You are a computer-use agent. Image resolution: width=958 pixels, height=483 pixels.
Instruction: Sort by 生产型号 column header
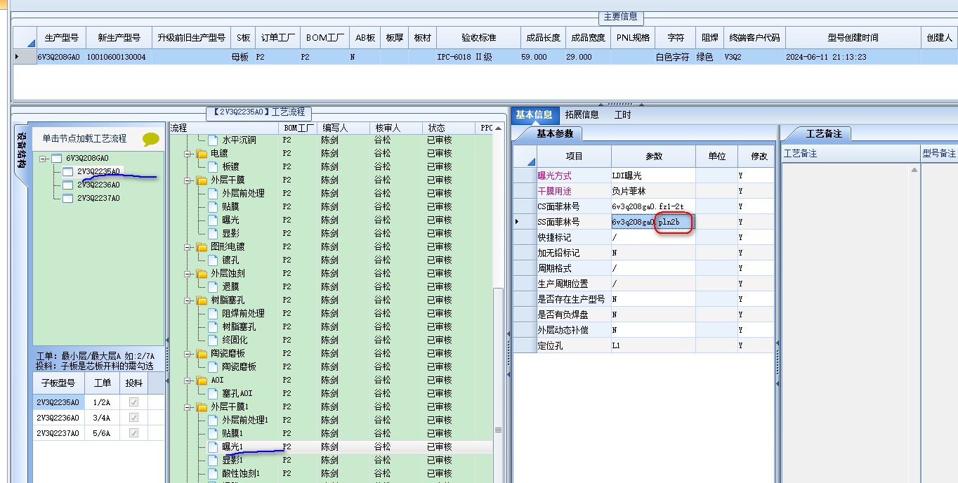(61, 38)
